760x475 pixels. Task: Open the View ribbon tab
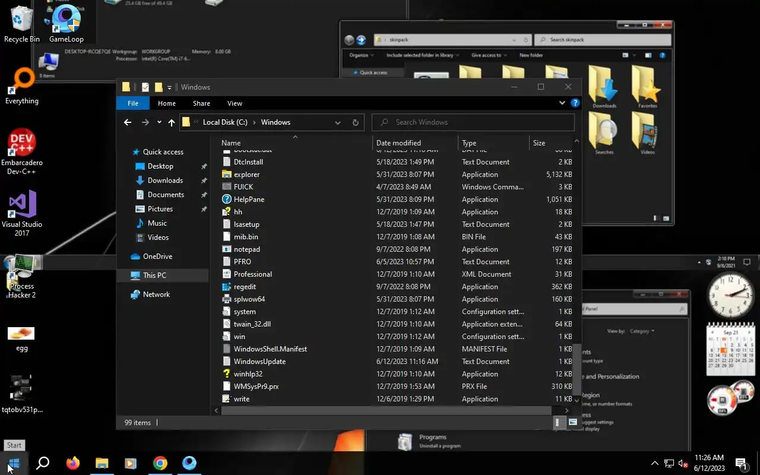[235, 103]
